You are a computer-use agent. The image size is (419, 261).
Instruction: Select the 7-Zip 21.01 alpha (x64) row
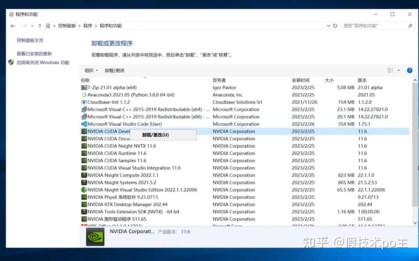244,88
